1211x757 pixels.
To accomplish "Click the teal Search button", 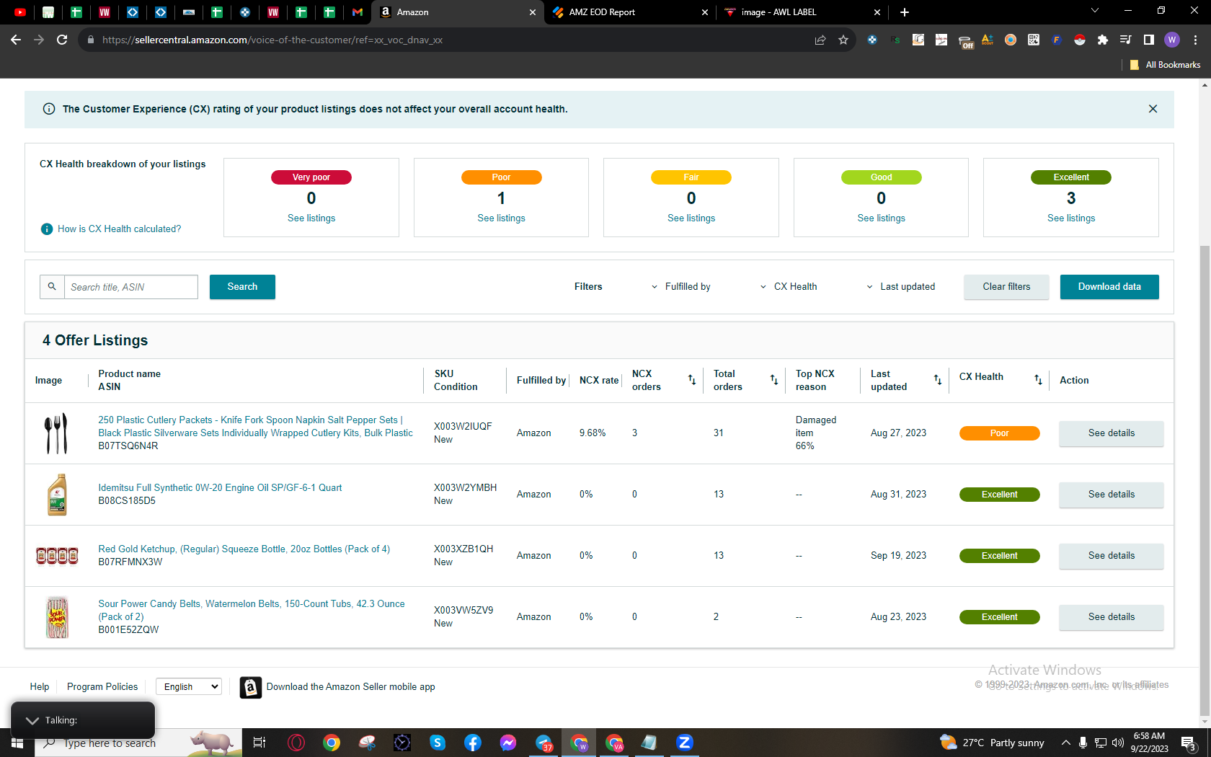I will (242, 287).
